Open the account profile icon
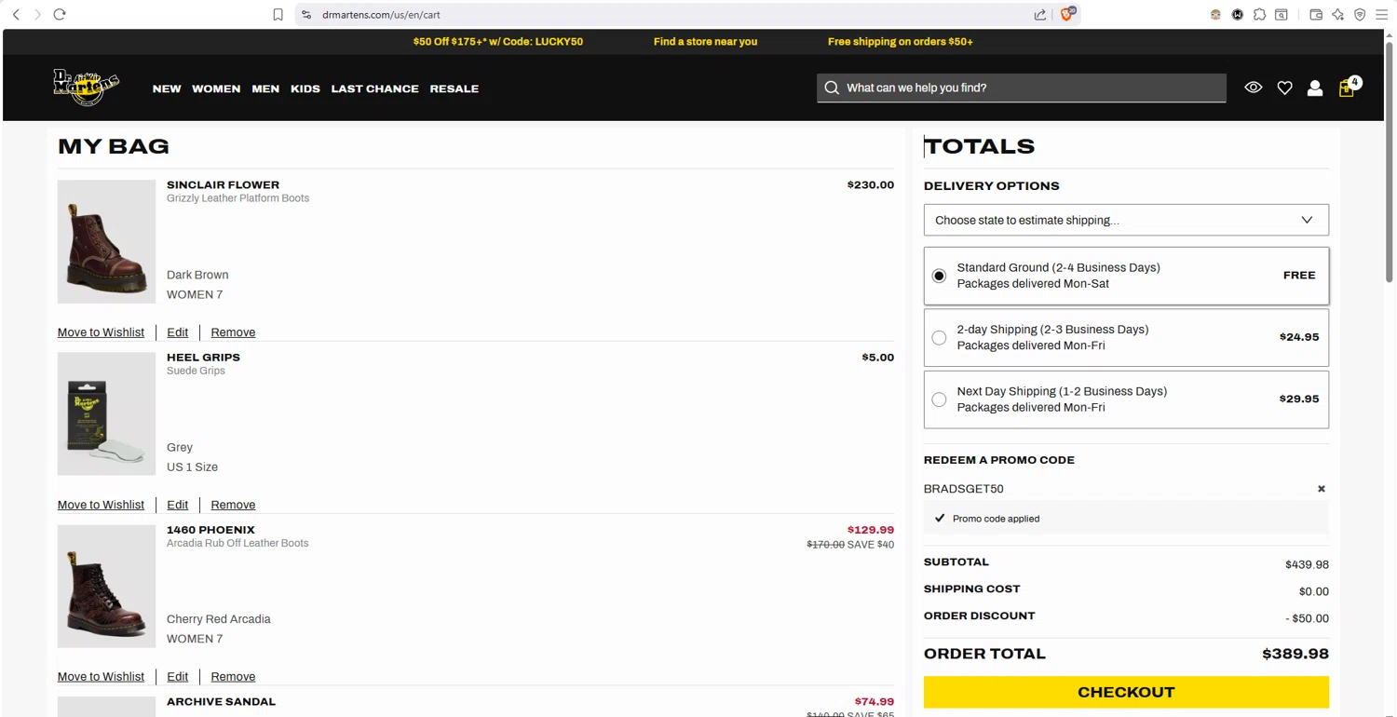 1315,88
